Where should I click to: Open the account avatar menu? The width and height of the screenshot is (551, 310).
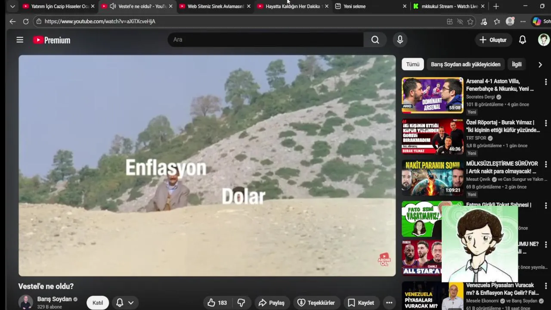(x=544, y=40)
